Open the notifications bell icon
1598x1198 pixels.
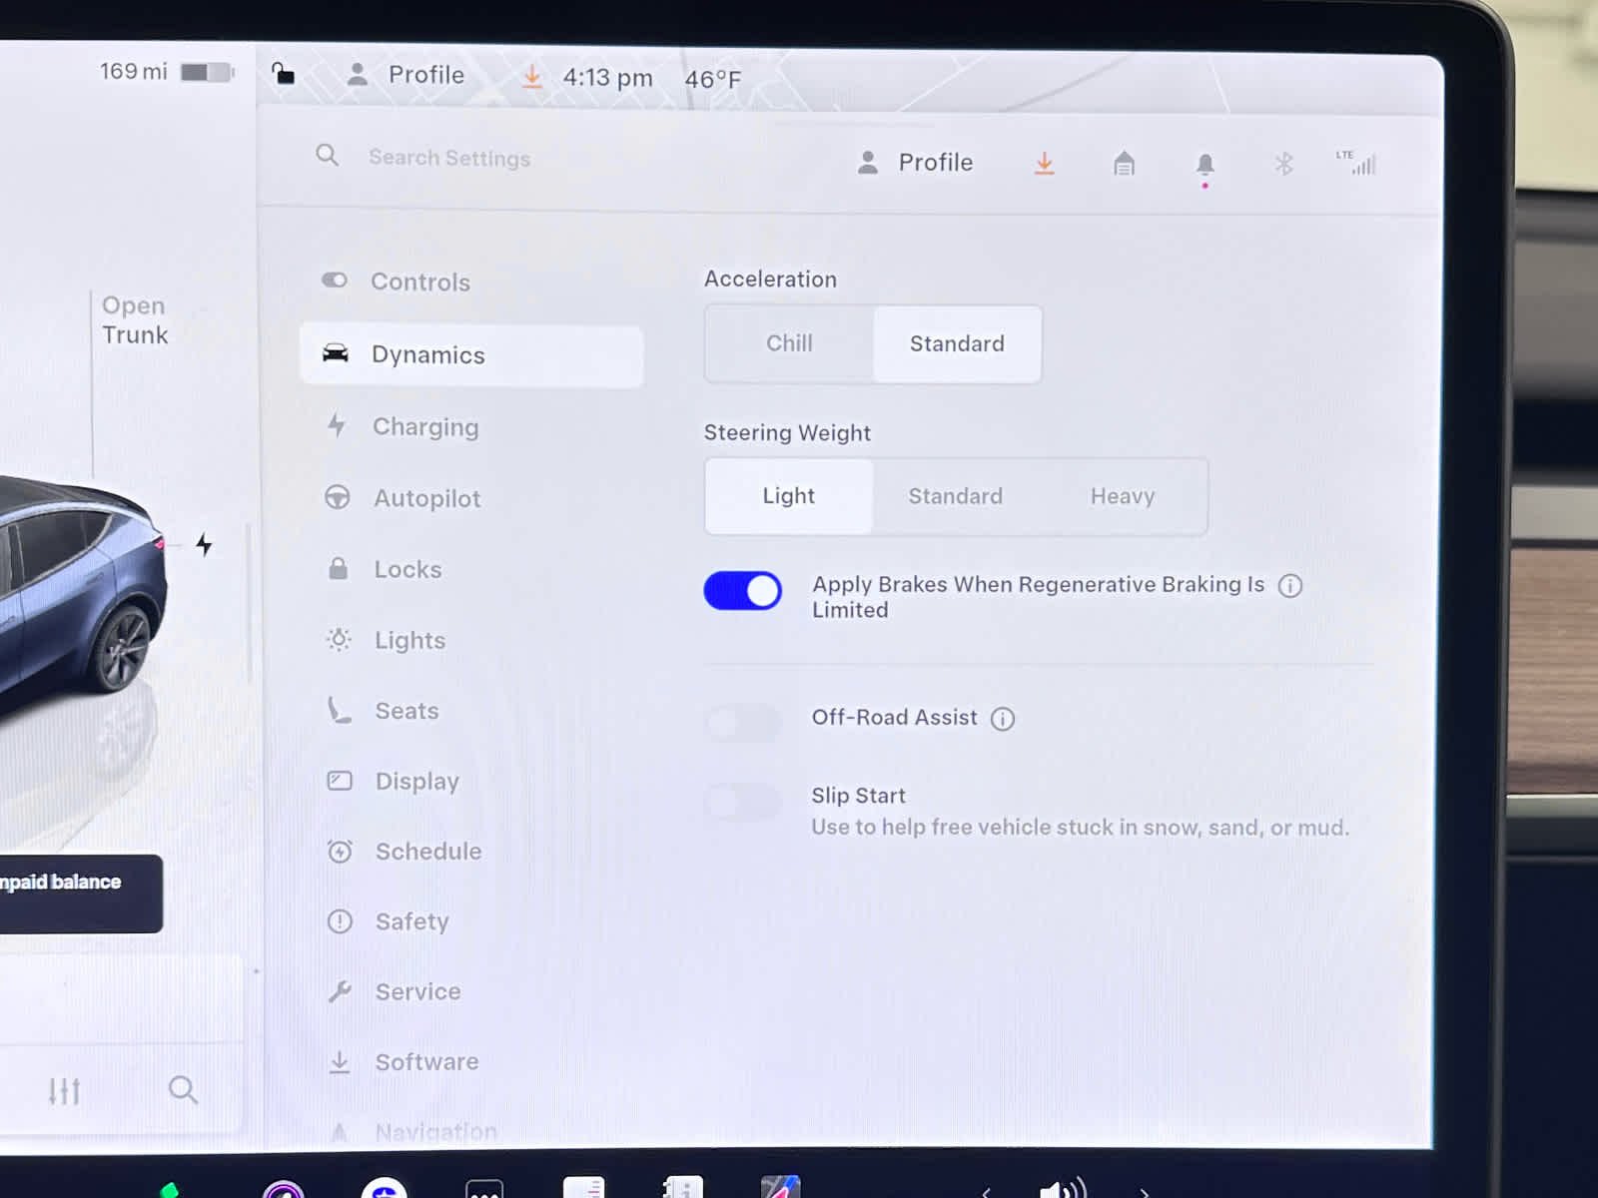pos(1204,165)
